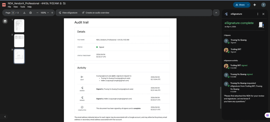Click the lock icon beside the title
The image size is (270, 122).
point(61,3)
